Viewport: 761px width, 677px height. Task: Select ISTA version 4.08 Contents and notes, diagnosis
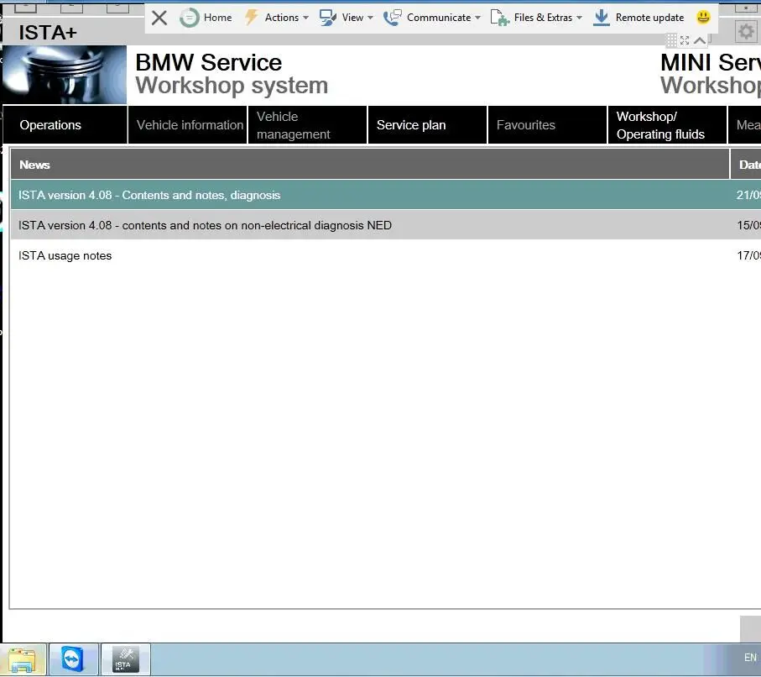point(386,195)
